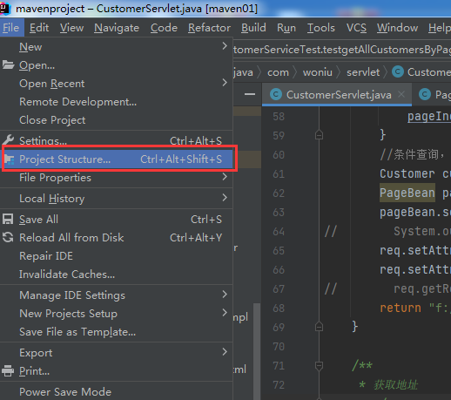Viewport: 451px width, 400px height.
Task: Click the Customer class breadcrumb icon
Action: pos(398,71)
